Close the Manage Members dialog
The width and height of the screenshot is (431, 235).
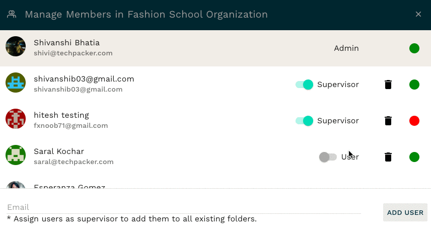tap(418, 14)
